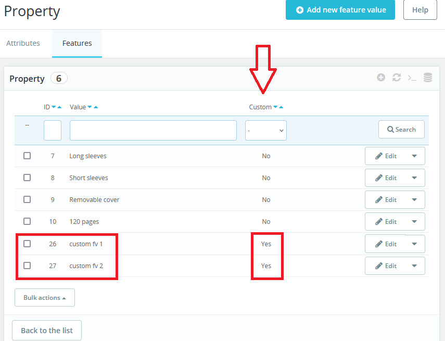Click the 'Long sleeves' value text
This screenshot has height=341, width=445.
click(x=88, y=156)
